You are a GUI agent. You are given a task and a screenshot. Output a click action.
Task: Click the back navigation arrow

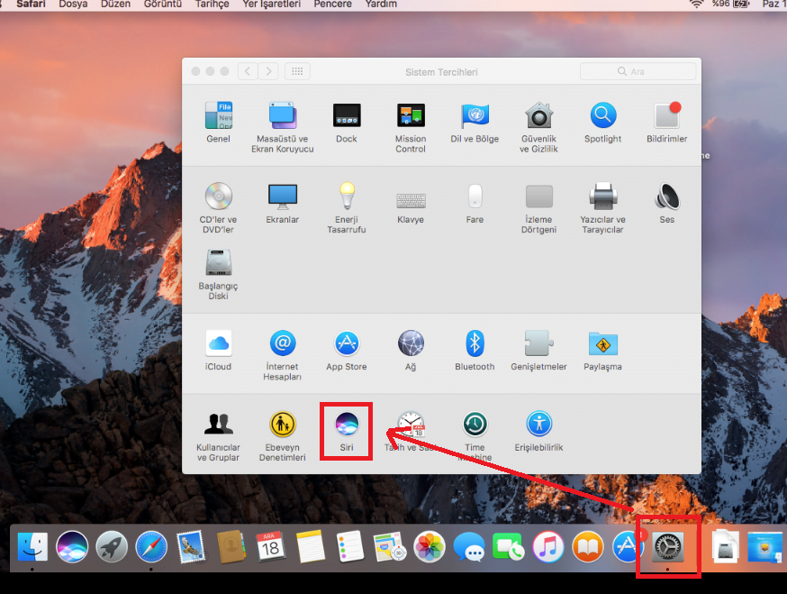(x=248, y=71)
